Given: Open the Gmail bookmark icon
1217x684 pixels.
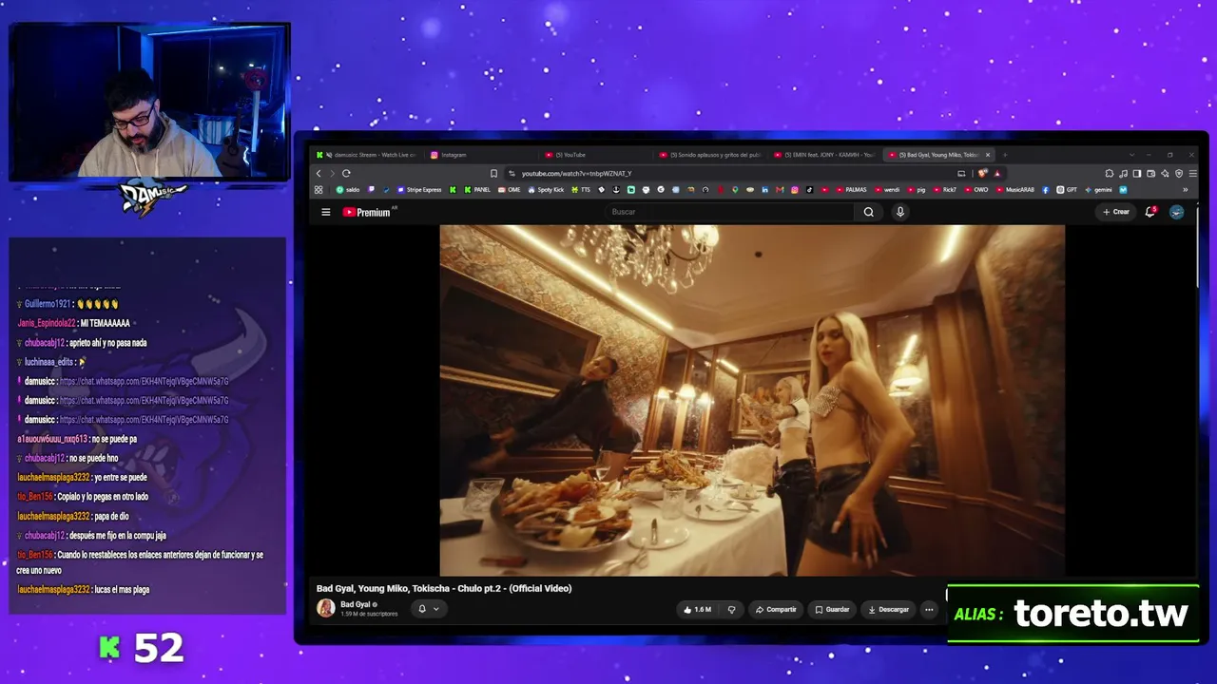Looking at the screenshot, I should click(780, 190).
